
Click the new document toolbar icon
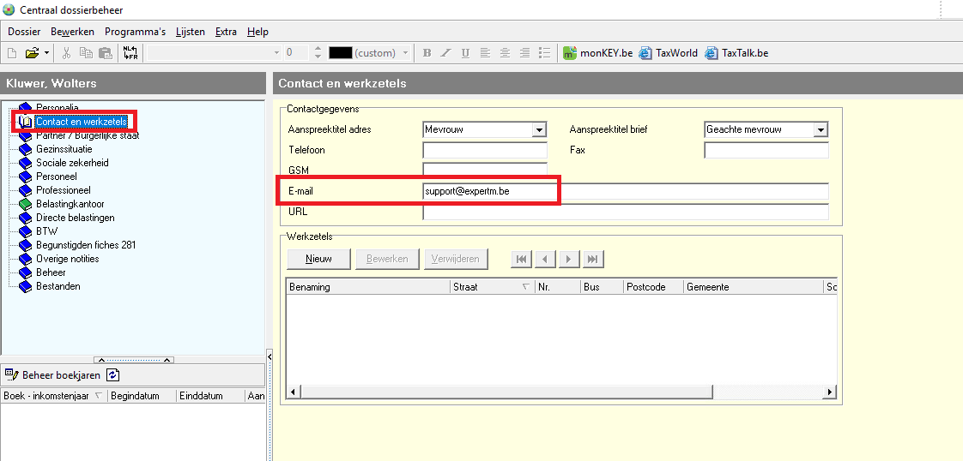click(12, 53)
